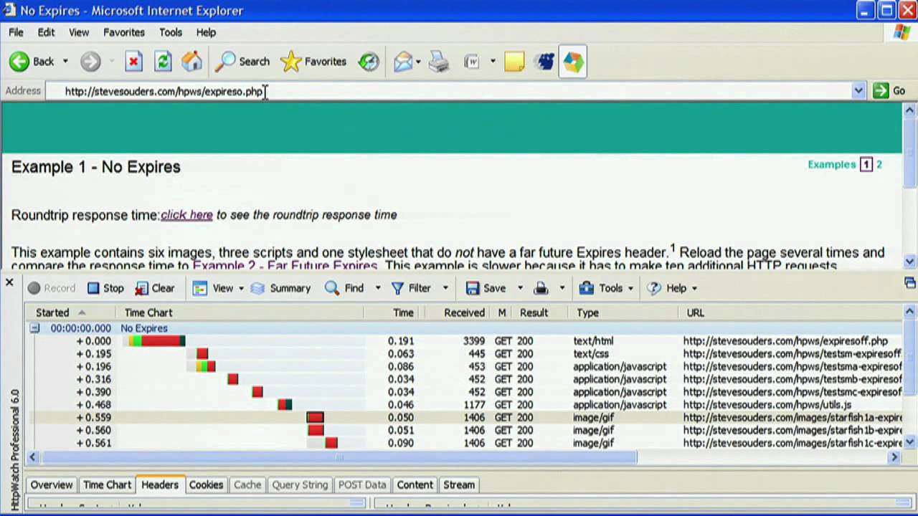The image size is (918, 516).
Task: Click the grid horizontal scrollbar thumb
Action: tap(339, 457)
